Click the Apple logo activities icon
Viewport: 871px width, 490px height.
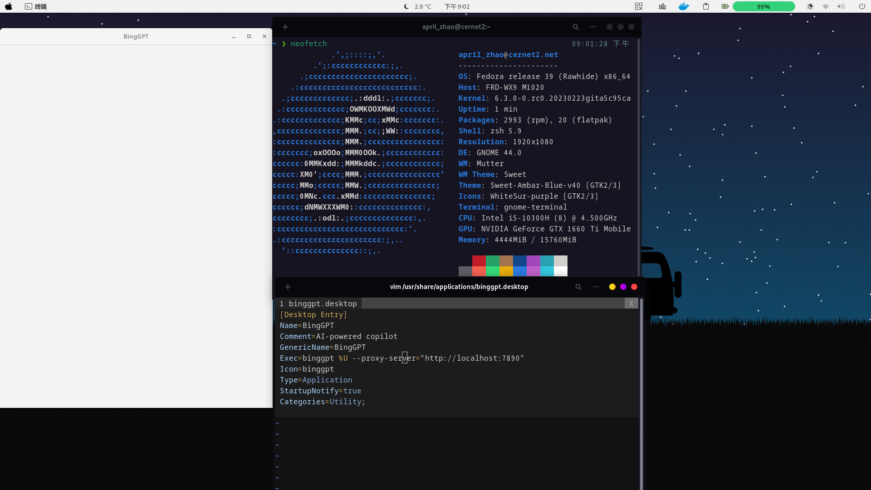9,6
